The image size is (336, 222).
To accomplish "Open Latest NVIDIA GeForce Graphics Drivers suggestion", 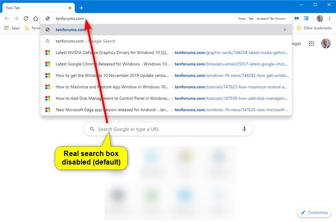I will [166, 52].
